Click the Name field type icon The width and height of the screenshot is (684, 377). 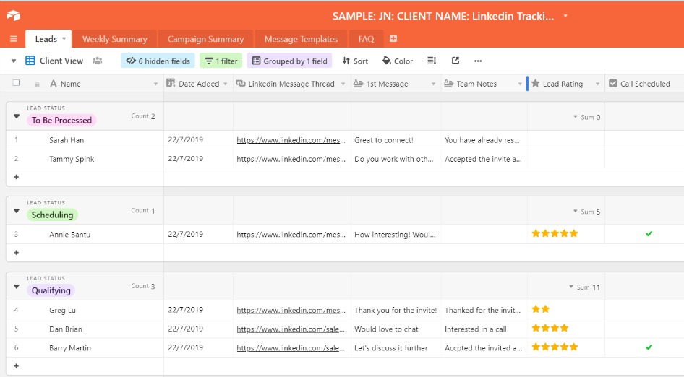54,83
